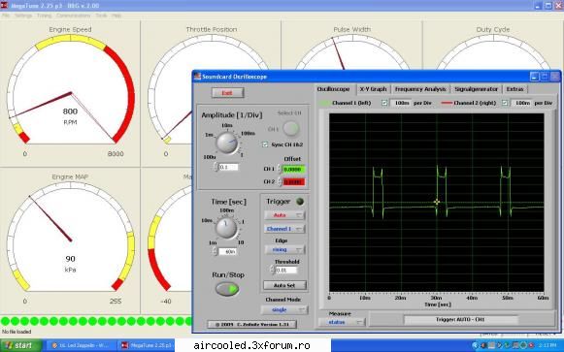Click the Channel 1 per Div field
Screen dimensions: 564x352
[401, 103]
